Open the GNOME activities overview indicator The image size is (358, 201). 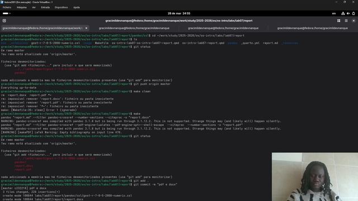tap(6, 13)
